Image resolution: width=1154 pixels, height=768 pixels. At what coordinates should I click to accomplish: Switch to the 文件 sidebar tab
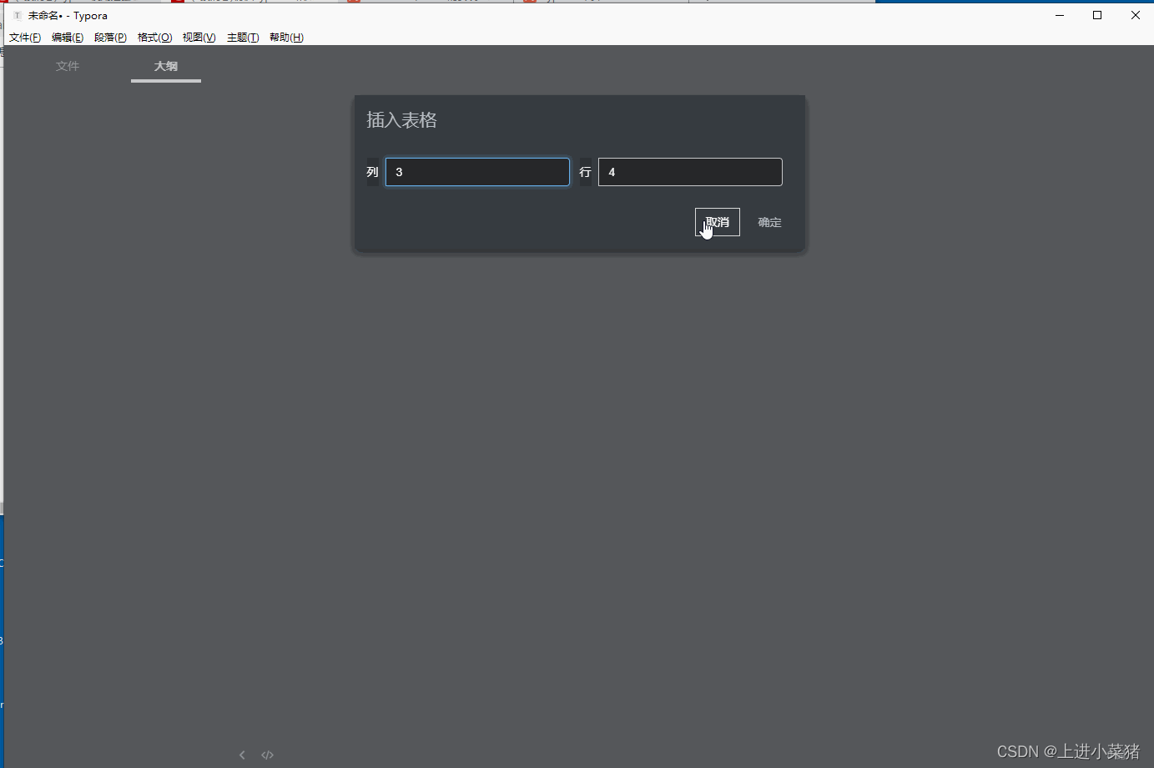tap(68, 66)
